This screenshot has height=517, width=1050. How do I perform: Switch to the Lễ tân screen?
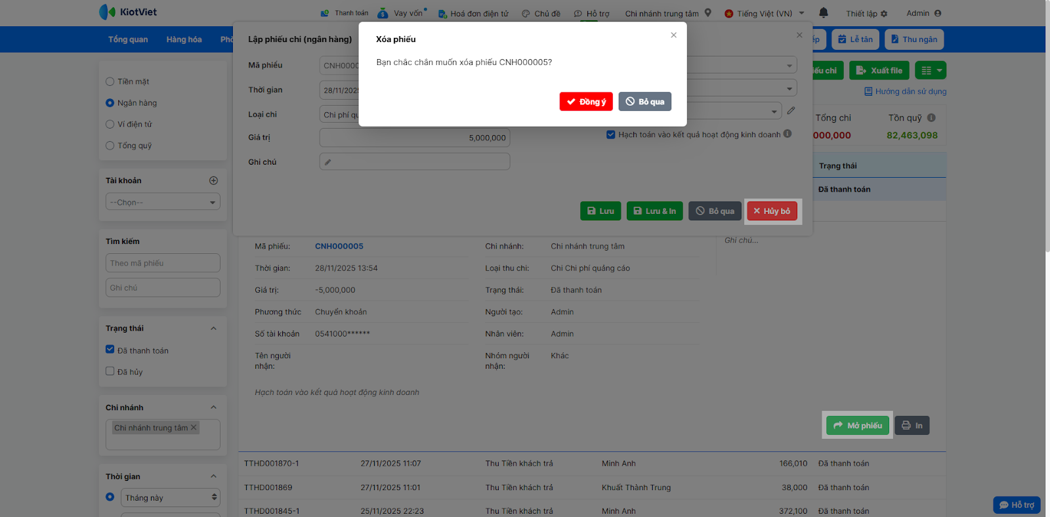(x=855, y=39)
